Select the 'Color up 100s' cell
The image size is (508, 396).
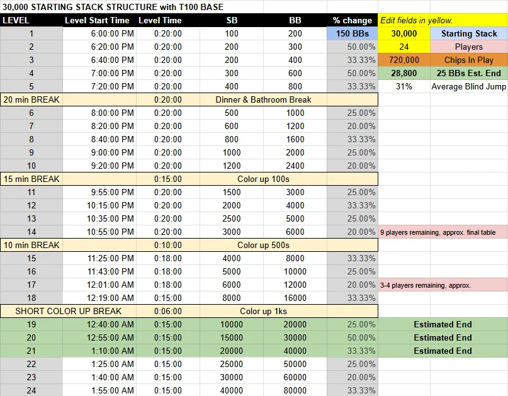[263, 179]
